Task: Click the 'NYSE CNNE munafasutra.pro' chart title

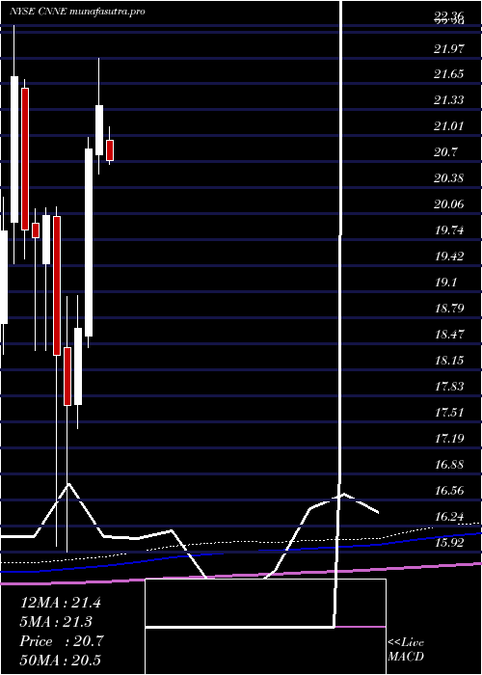Action: pyautogui.click(x=76, y=12)
